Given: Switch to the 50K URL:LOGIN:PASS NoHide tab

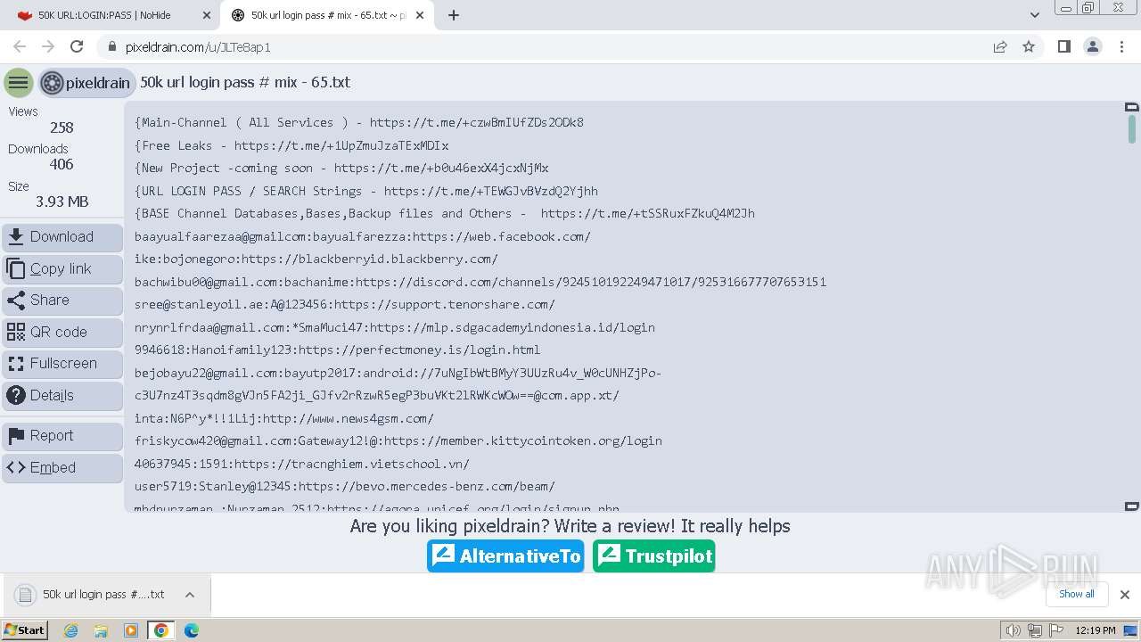Looking at the screenshot, I should click(104, 15).
